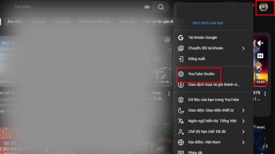Expand Chế độ hạn chế submenu chevron

(x=243, y=132)
